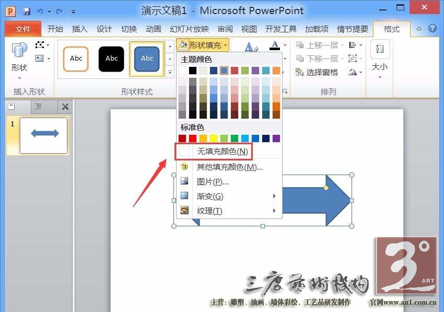Choose 无填充颜色(N) no fill option
This screenshot has height=312, width=444.
click(x=229, y=152)
